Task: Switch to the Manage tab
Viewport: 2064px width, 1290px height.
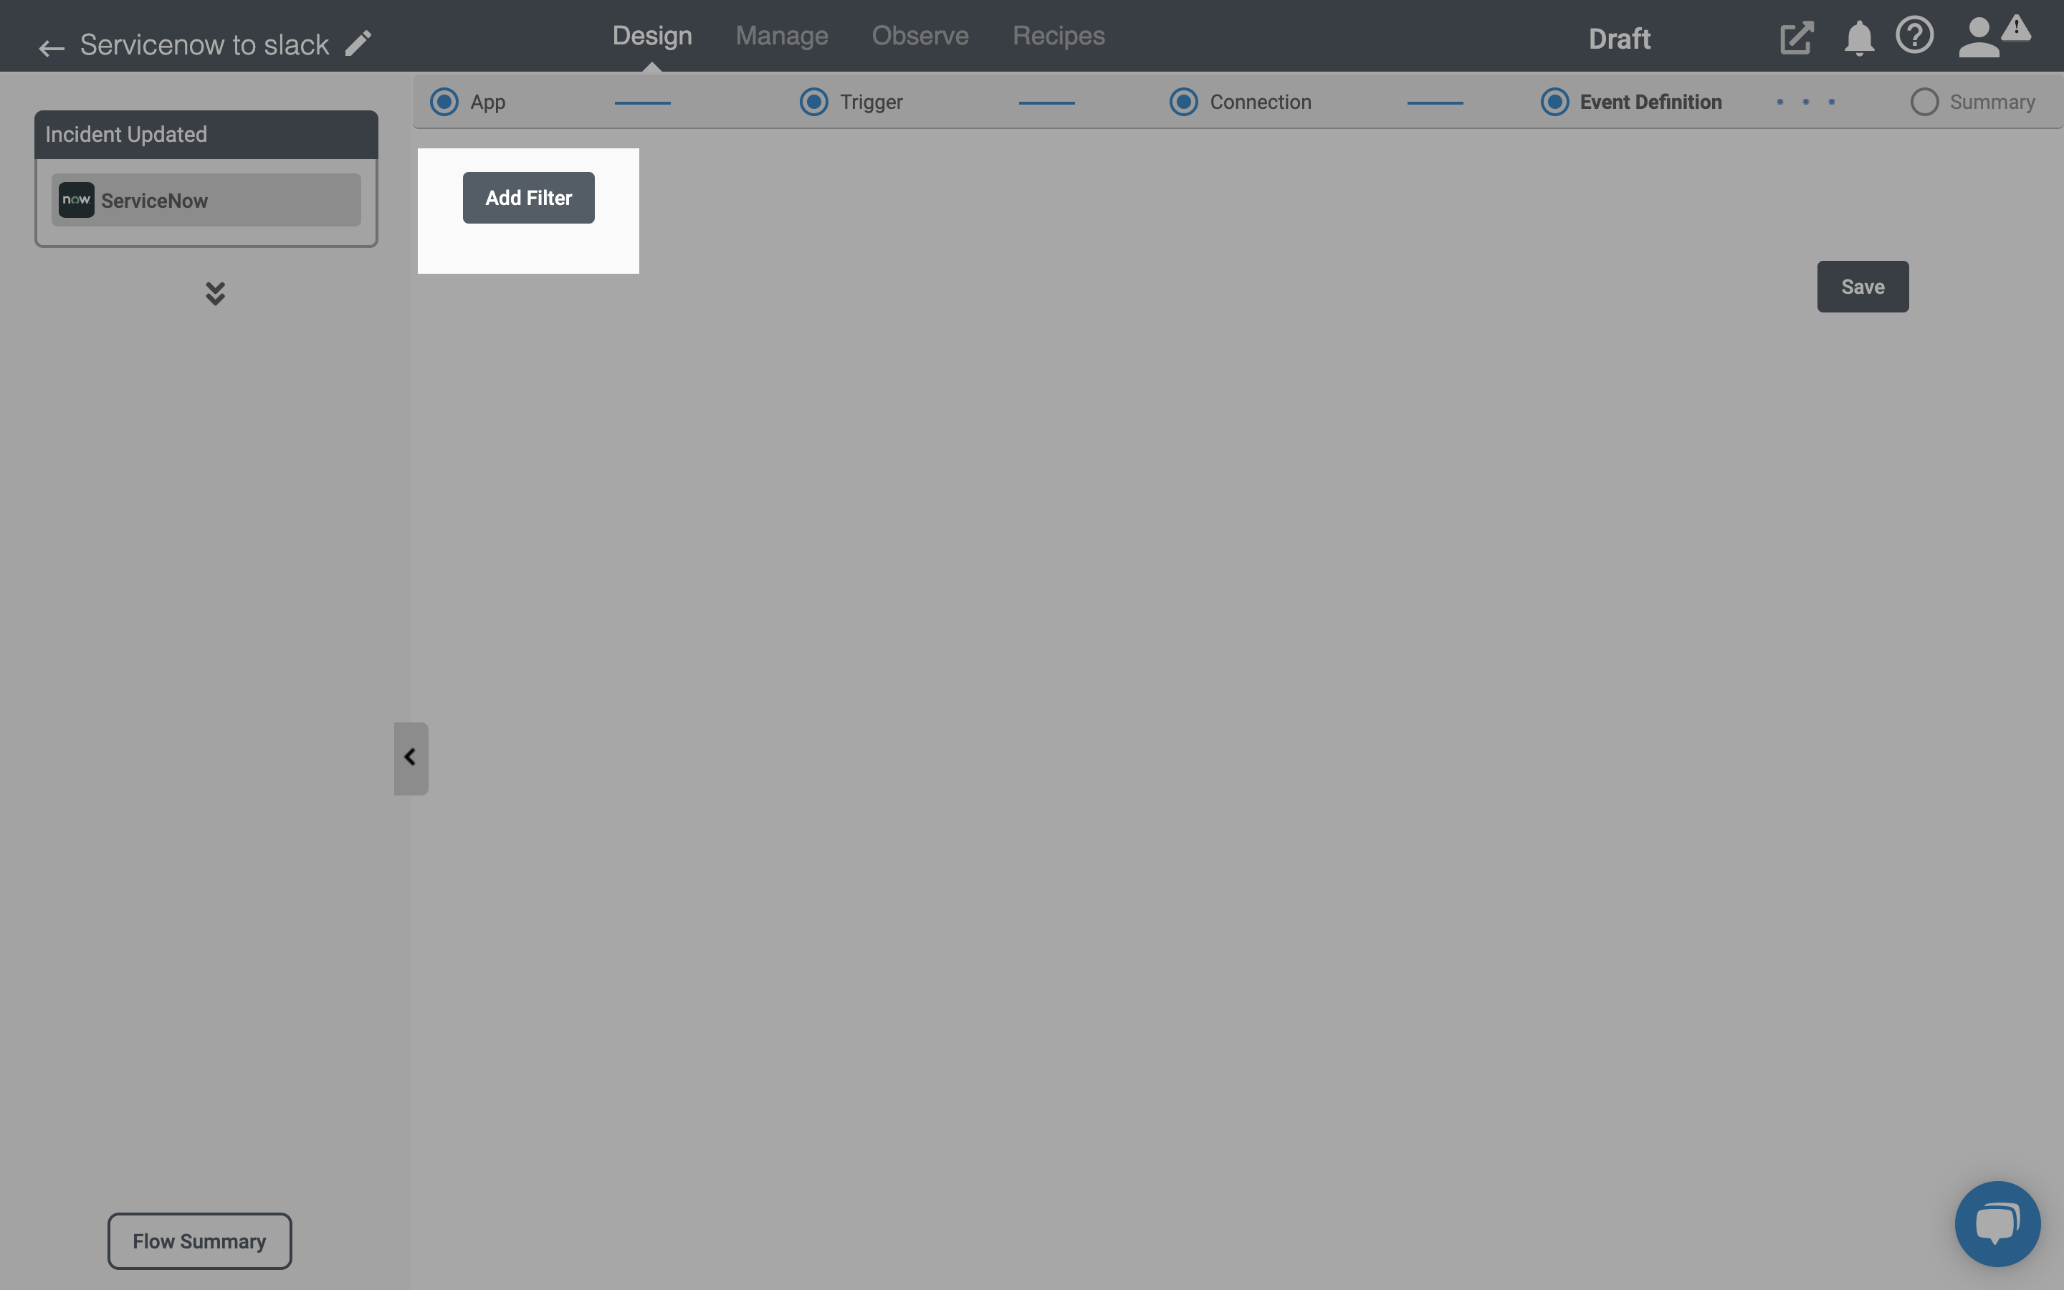Action: [x=781, y=36]
